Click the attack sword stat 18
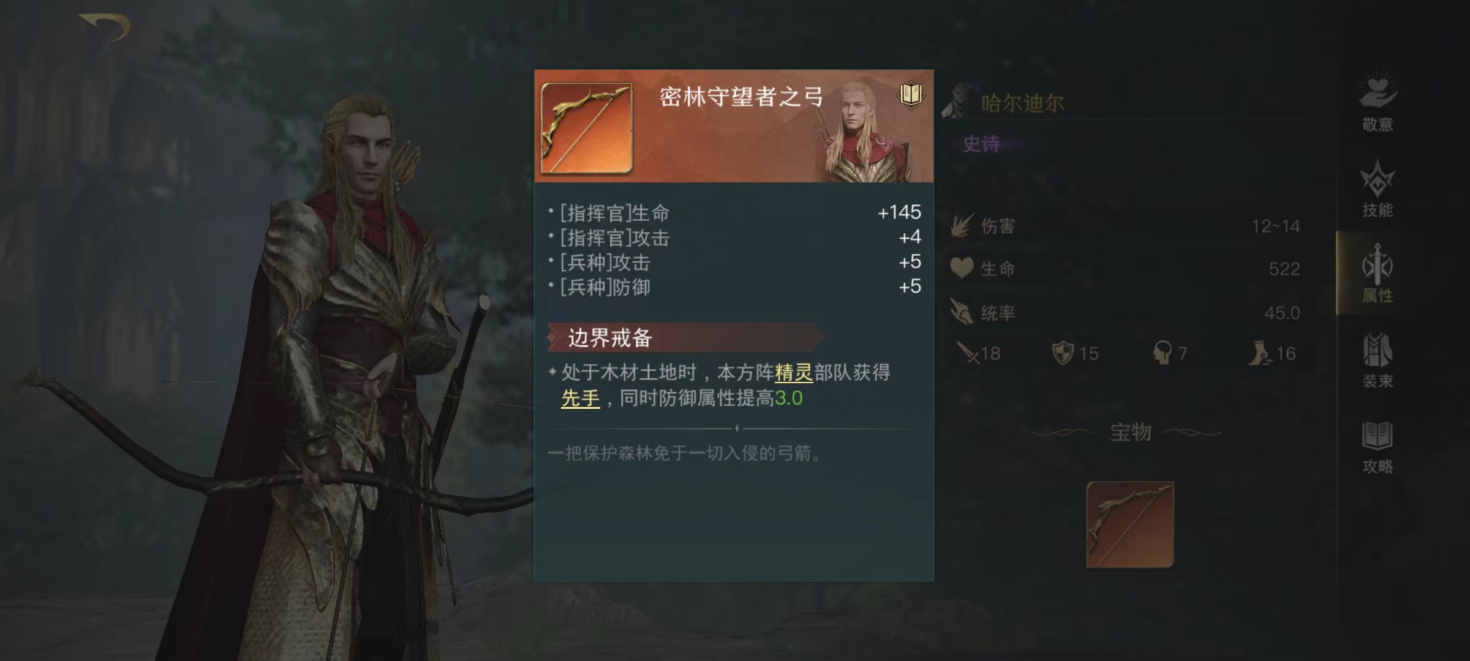The width and height of the screenshot is (1470, 661). [x=979, y=353]
